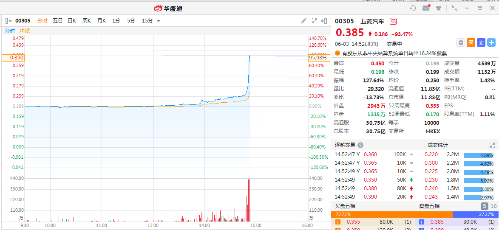The image size is (499, 230).
Task: Click the +93.47% change percentage
Action: (402, 34)
